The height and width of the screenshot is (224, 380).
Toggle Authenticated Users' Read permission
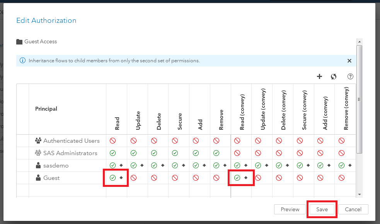112,141
